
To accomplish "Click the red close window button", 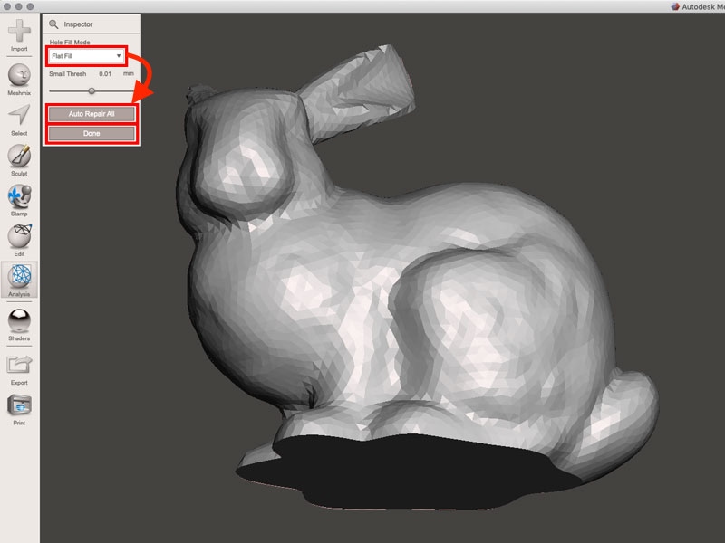I will 6,5.
